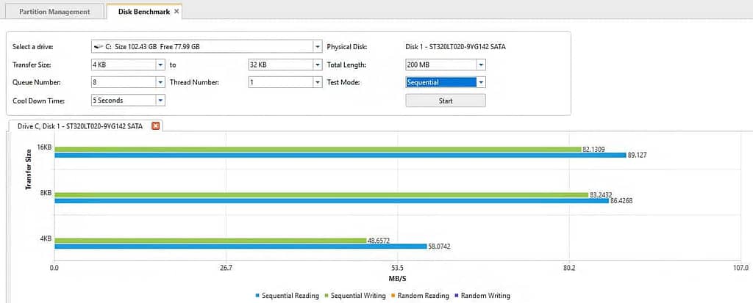Click the 16KB sequential reading bar
Screen dimensions: 753x303
point(340,156)
